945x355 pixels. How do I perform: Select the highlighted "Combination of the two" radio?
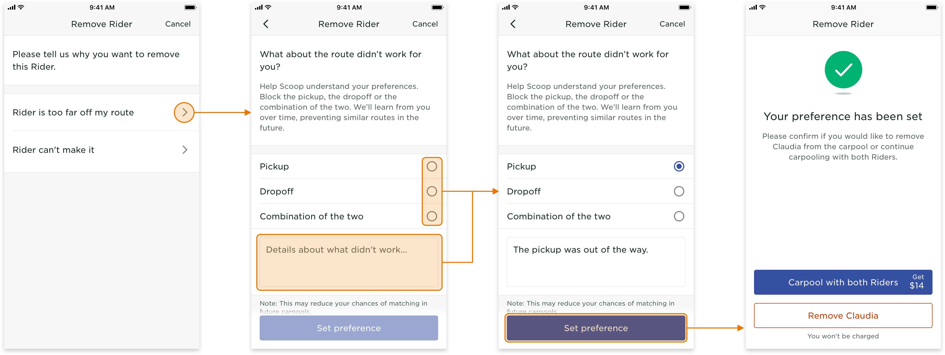click(432, 216)
